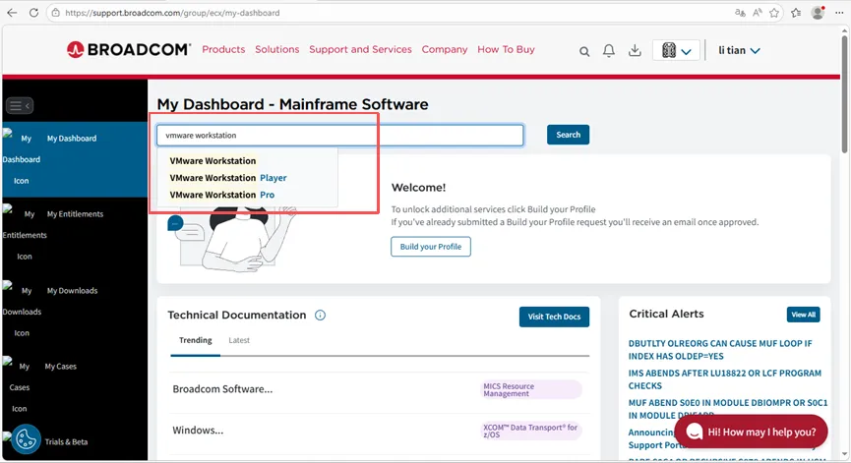This screenshot has height=463, width=851.
Task: Open the Hi! How may I help you chat
Action: 751,432
